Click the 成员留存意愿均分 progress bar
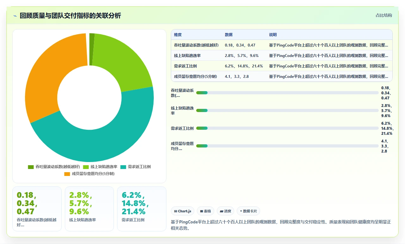Viewport: 405px width, 244px height. pos(287,146)
